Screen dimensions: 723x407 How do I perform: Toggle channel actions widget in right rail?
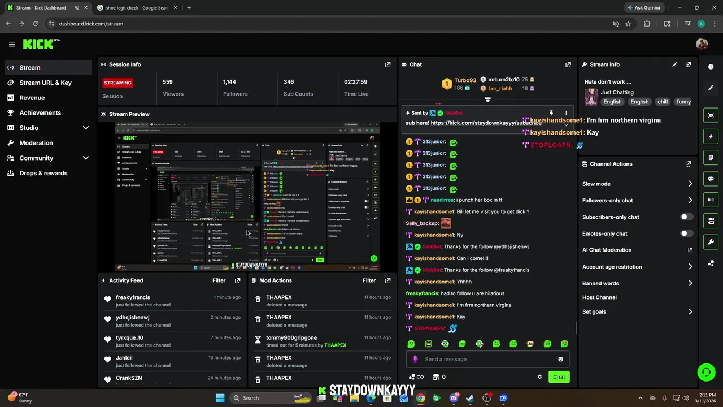pos(711,220)
